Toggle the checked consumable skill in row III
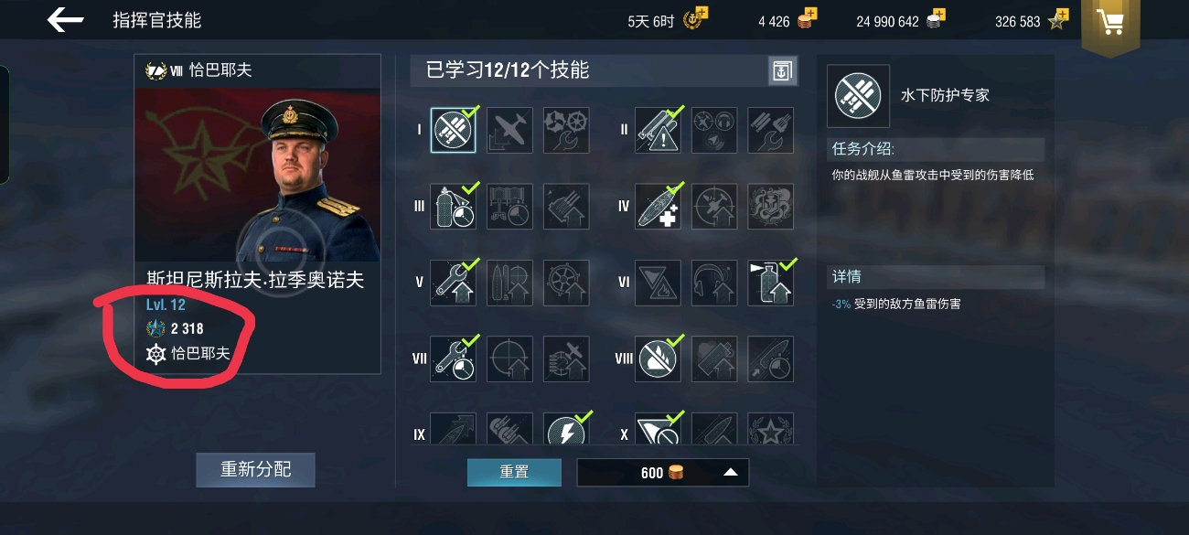 click(453, 207)
